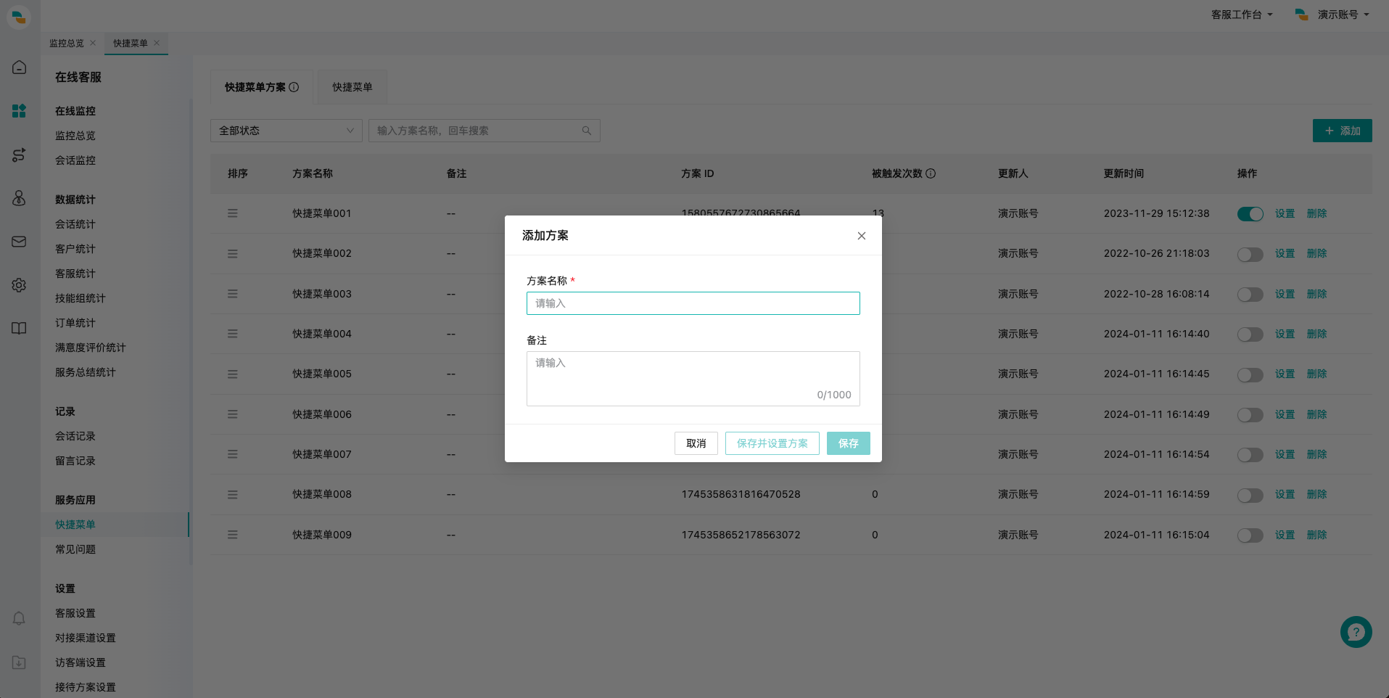The height and width of the screenshot is (698, 1389).
Task: Open the user person icon in sidebar
Action: click(20, 198)
